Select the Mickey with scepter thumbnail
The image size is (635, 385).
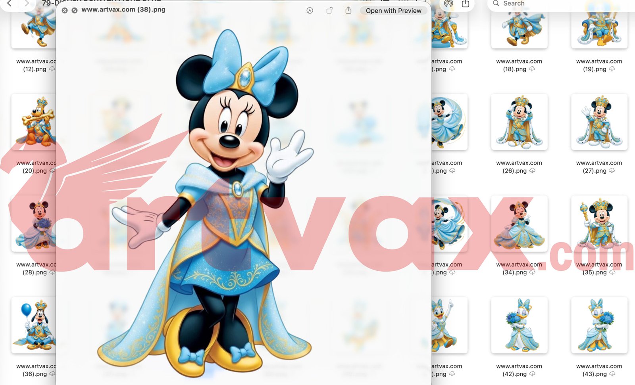click(599, 224)
